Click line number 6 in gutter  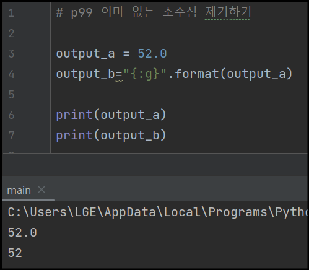click(x=12, y=115)
